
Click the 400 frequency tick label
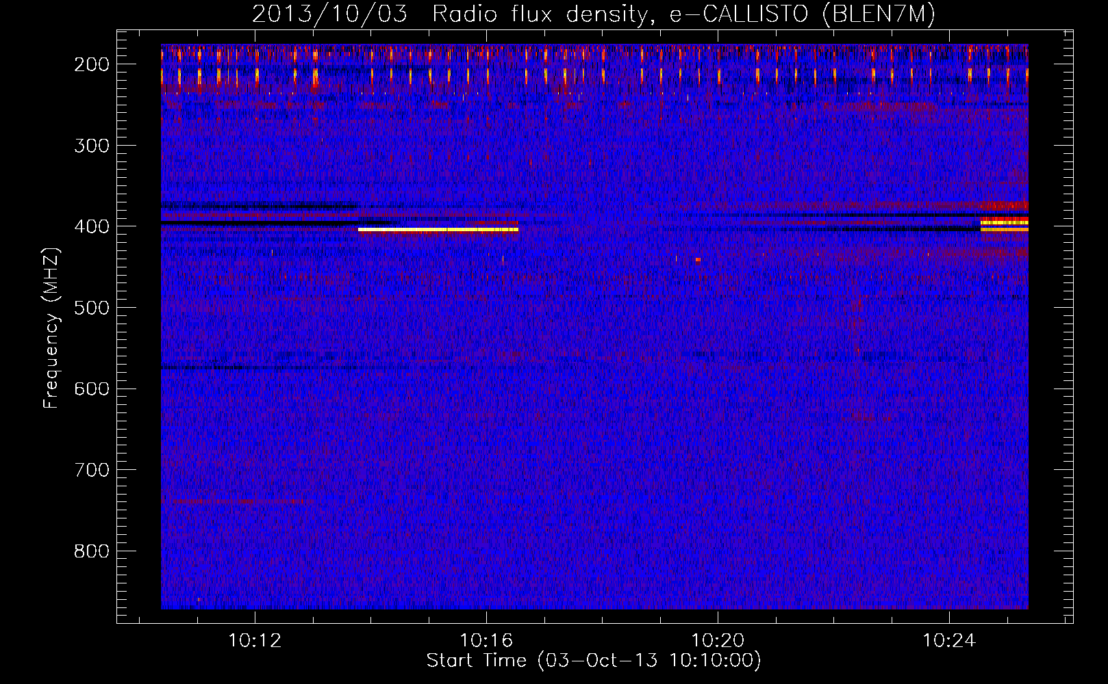point(92,226)
